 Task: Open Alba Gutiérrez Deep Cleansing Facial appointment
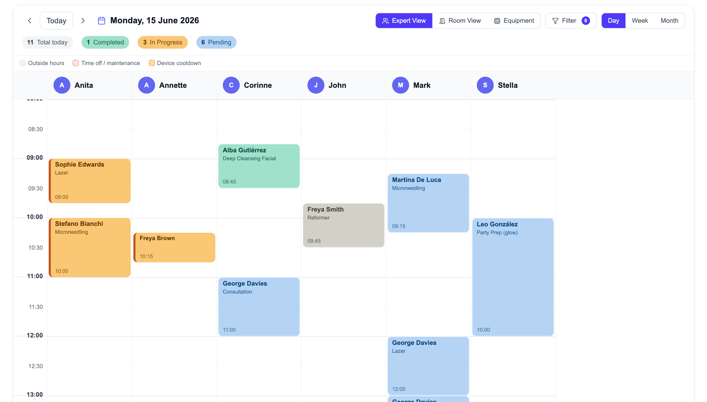[259, 166]
